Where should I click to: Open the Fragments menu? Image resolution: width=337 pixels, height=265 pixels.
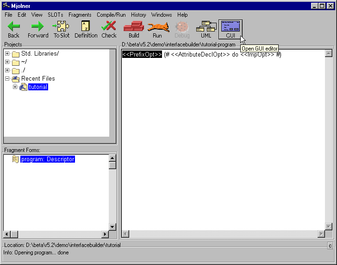(x=80, y=15)
